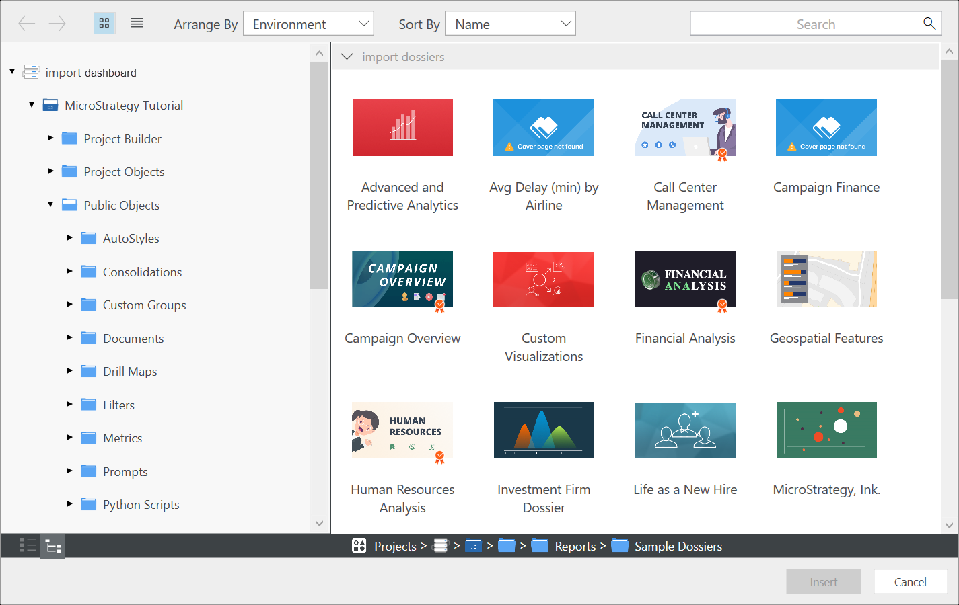Expand the Metrics folder
959x605 pixels.
coord(69,438)
